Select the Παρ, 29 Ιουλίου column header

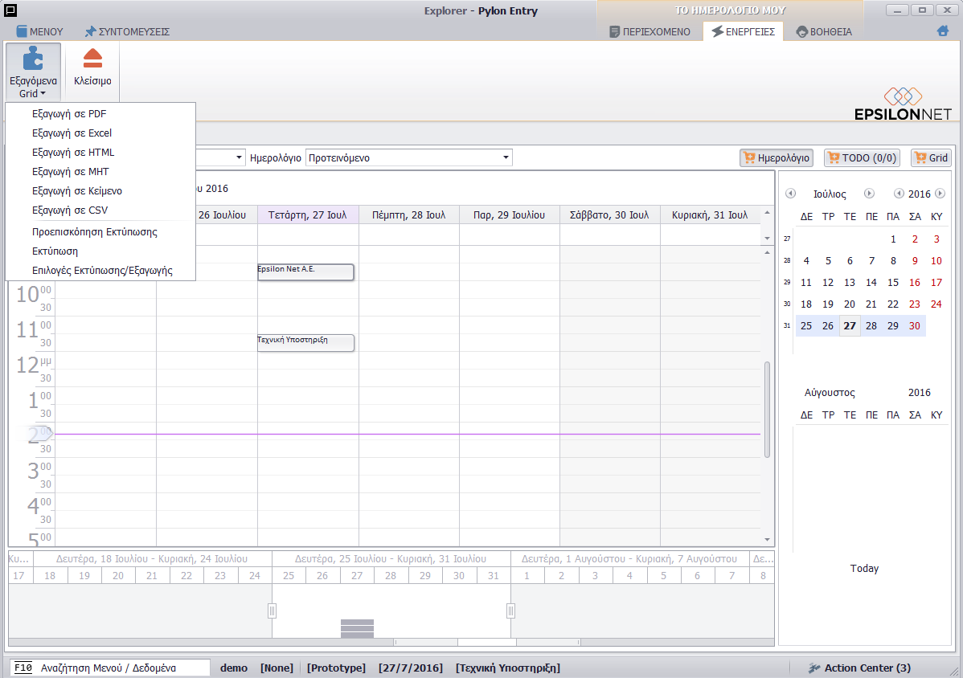[x=509, y=214]
